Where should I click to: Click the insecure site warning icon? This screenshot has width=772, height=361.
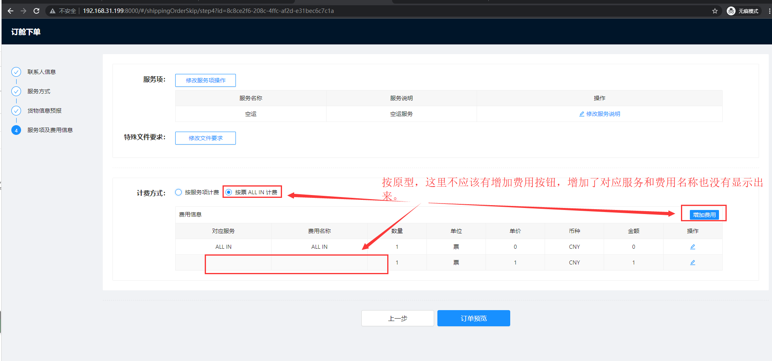coord(53,11)
